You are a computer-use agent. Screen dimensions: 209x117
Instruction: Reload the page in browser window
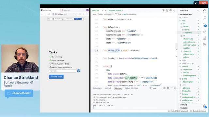coord(49,14)
